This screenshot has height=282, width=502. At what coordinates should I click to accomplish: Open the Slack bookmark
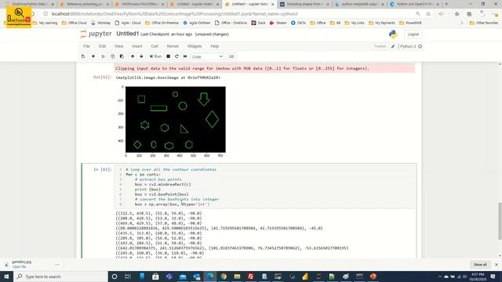pyautogui.click(x=259, y=23)
